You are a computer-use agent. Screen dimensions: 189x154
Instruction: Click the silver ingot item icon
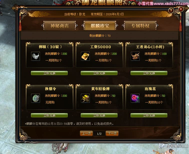coord(36,56)
